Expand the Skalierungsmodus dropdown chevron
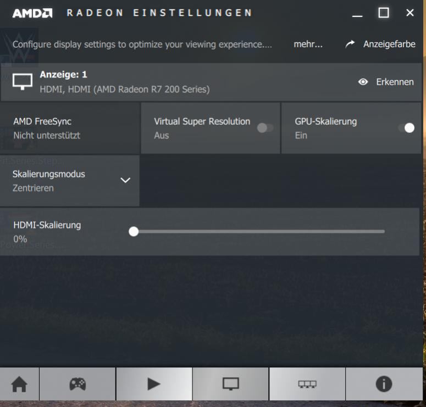Viewport: 426px width, 407px height. 125,180
